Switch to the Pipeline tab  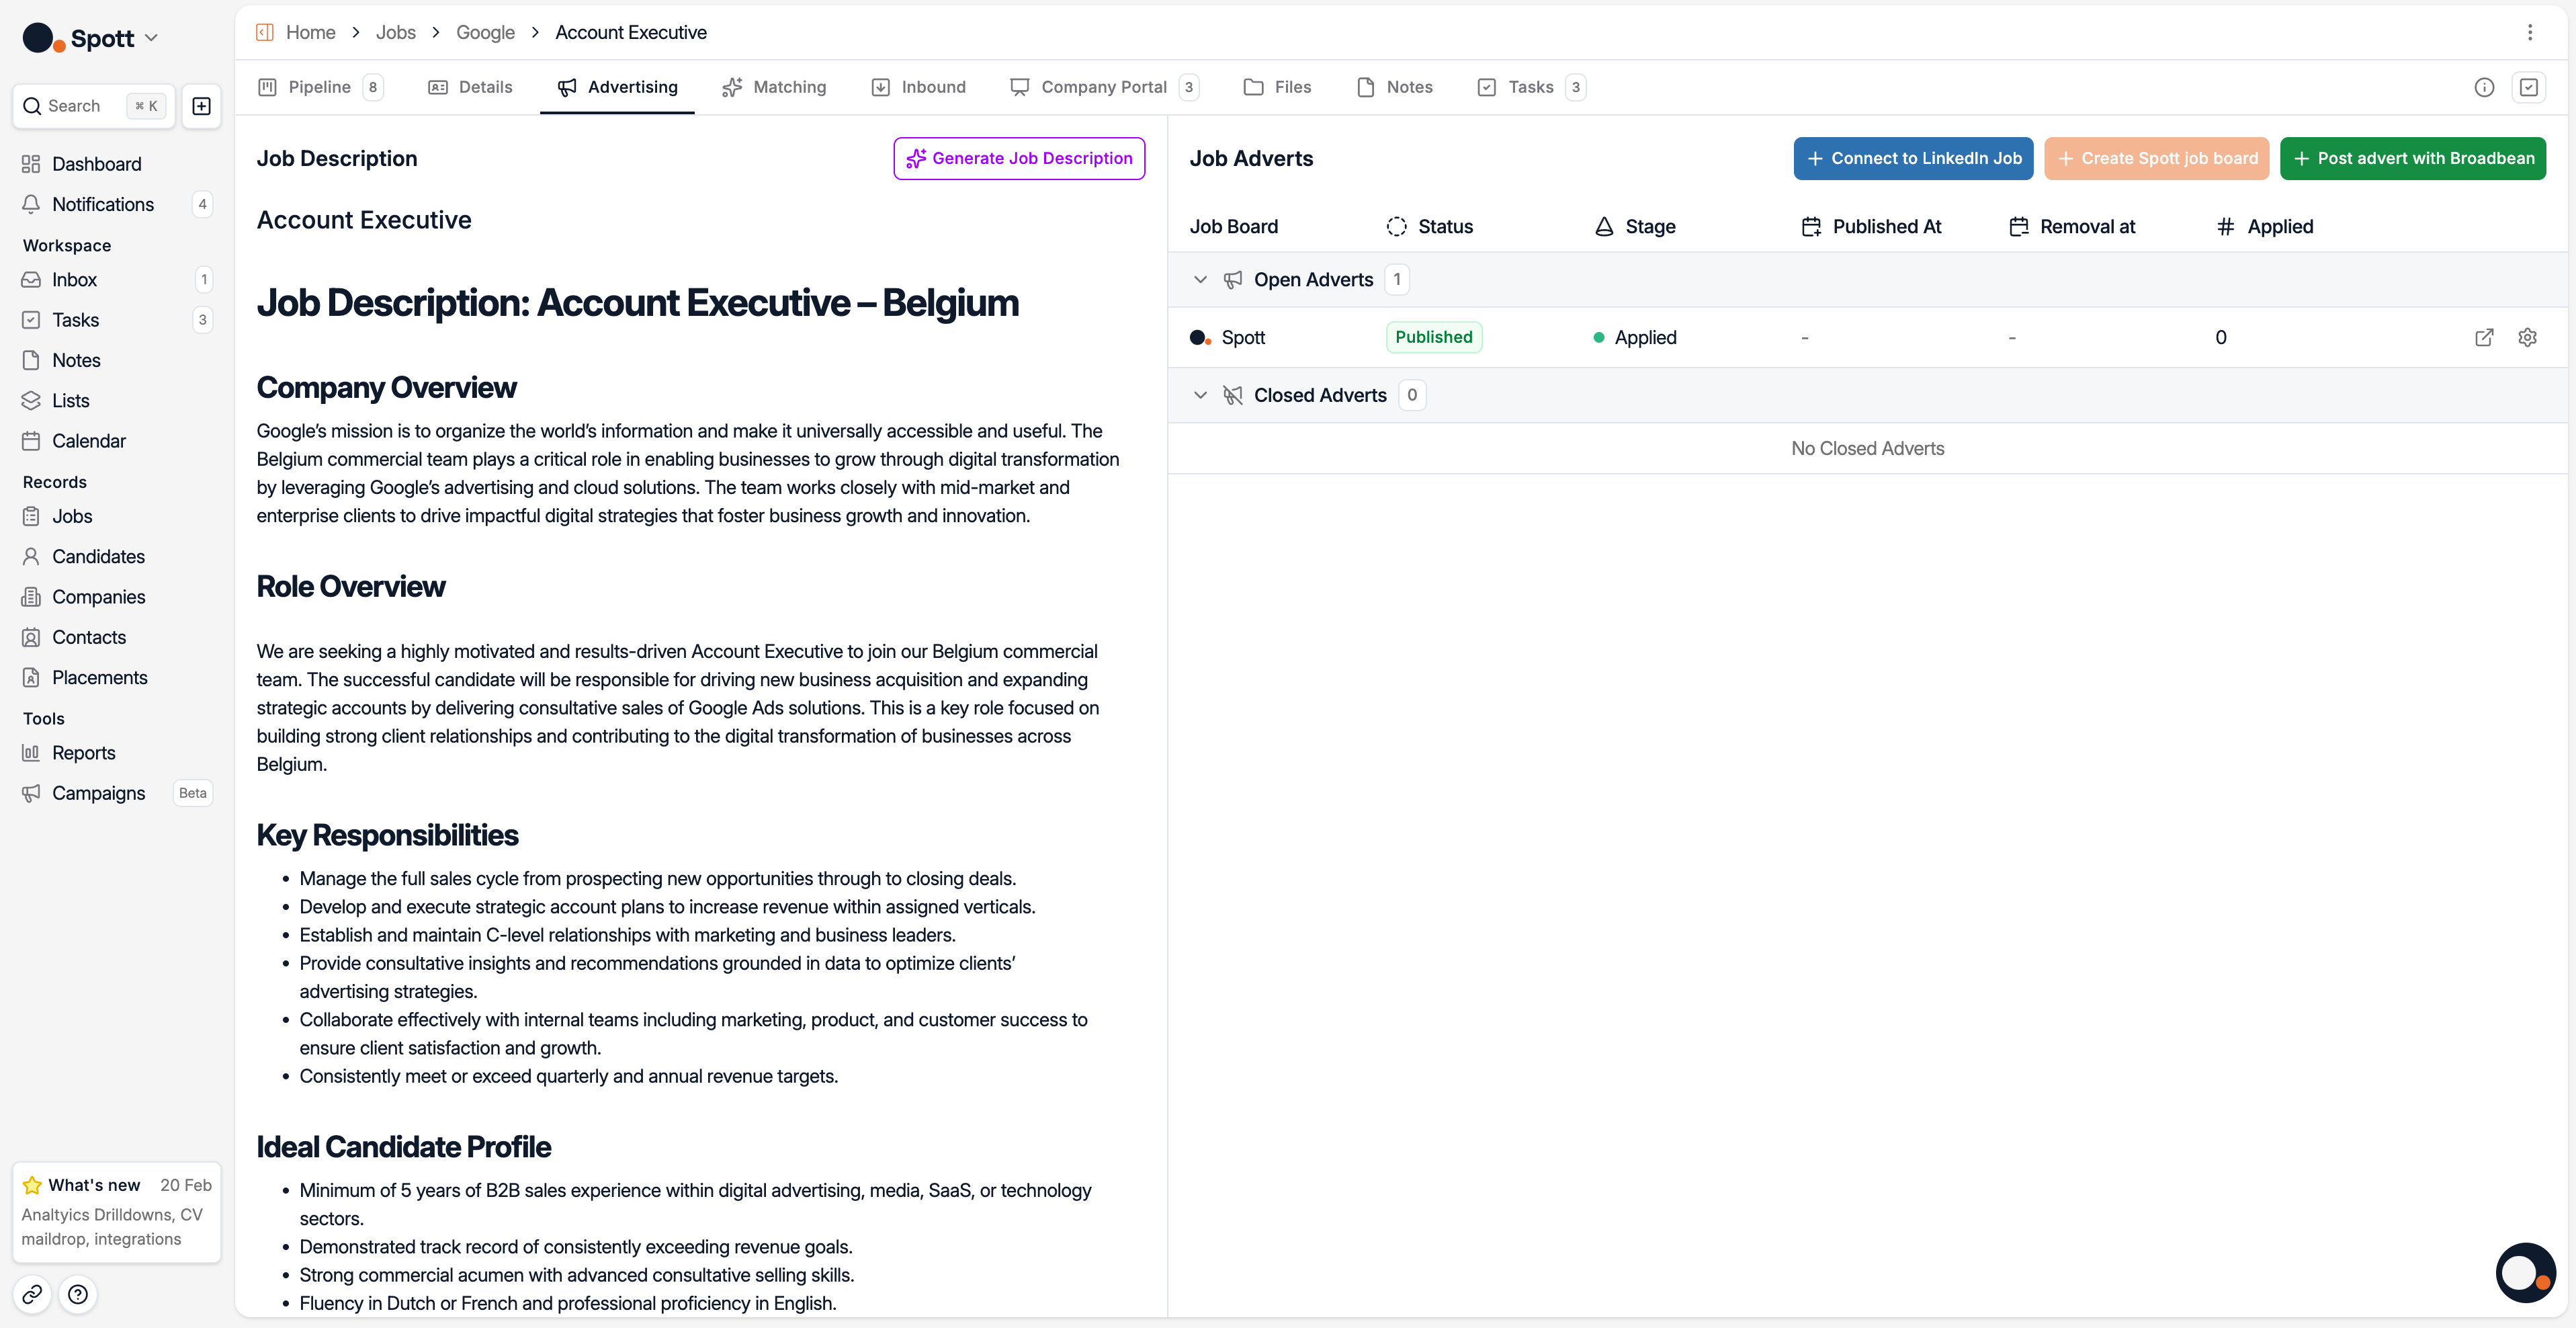320,87
